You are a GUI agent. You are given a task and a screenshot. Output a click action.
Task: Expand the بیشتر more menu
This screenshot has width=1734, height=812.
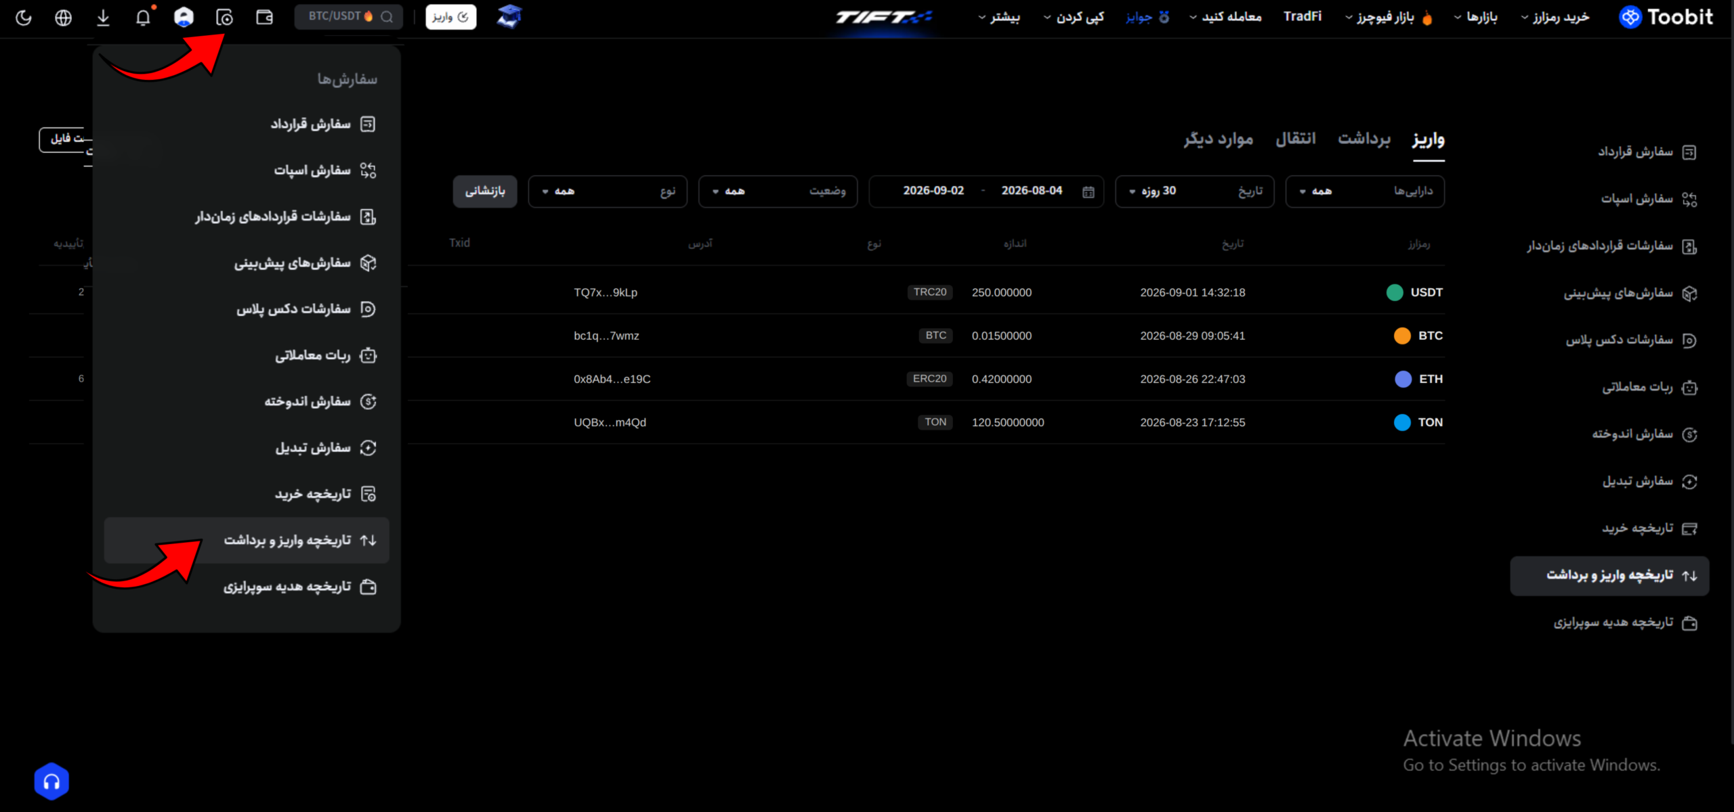[x=999, y=17]
